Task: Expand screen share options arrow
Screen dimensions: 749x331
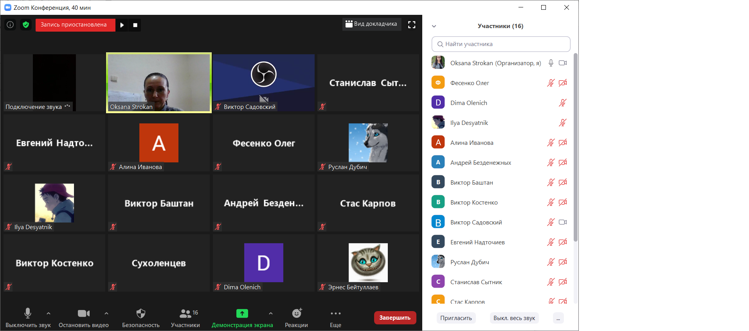Action: tap(271, 313)
